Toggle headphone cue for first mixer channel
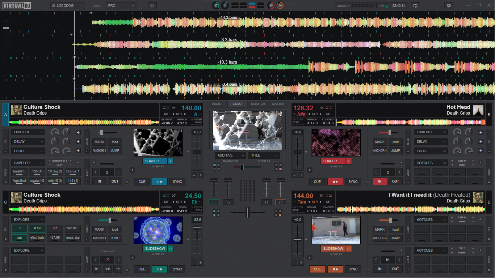 click(214, 202)
